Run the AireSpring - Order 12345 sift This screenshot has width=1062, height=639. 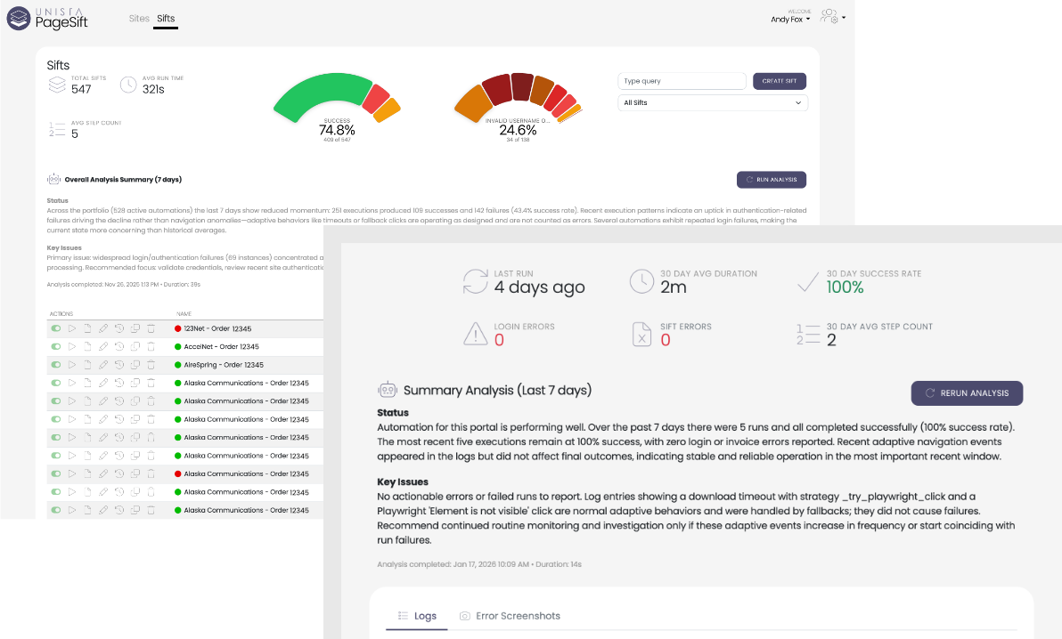click(x=72, y=365)
